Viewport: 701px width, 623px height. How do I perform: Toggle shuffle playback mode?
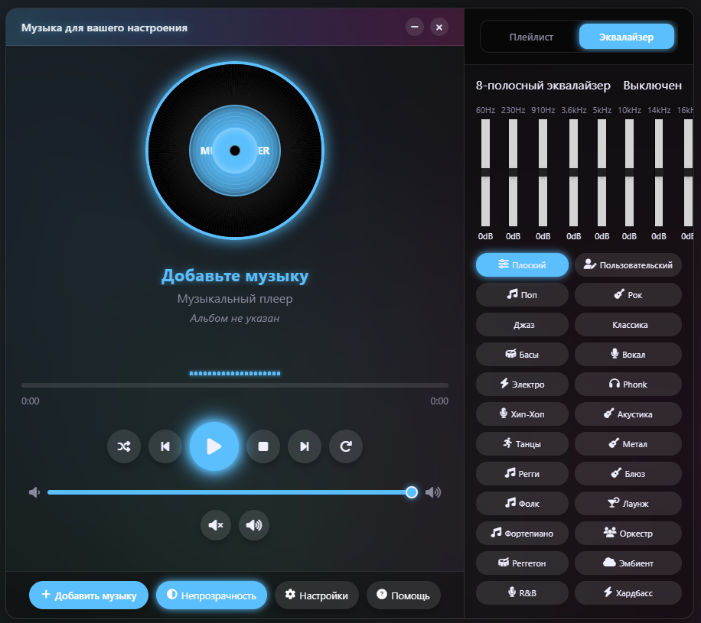tap(124, 446)
